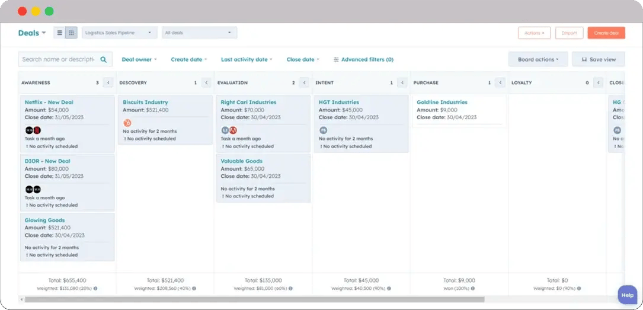Collapse the Evaluation column
The width and height of the screenshot is (643, 310).
point(304,82)
